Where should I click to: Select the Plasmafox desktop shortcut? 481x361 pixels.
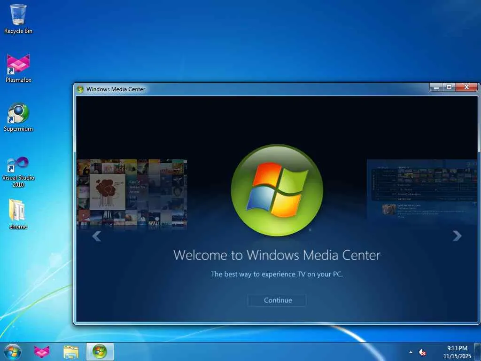tap(18, 68)
